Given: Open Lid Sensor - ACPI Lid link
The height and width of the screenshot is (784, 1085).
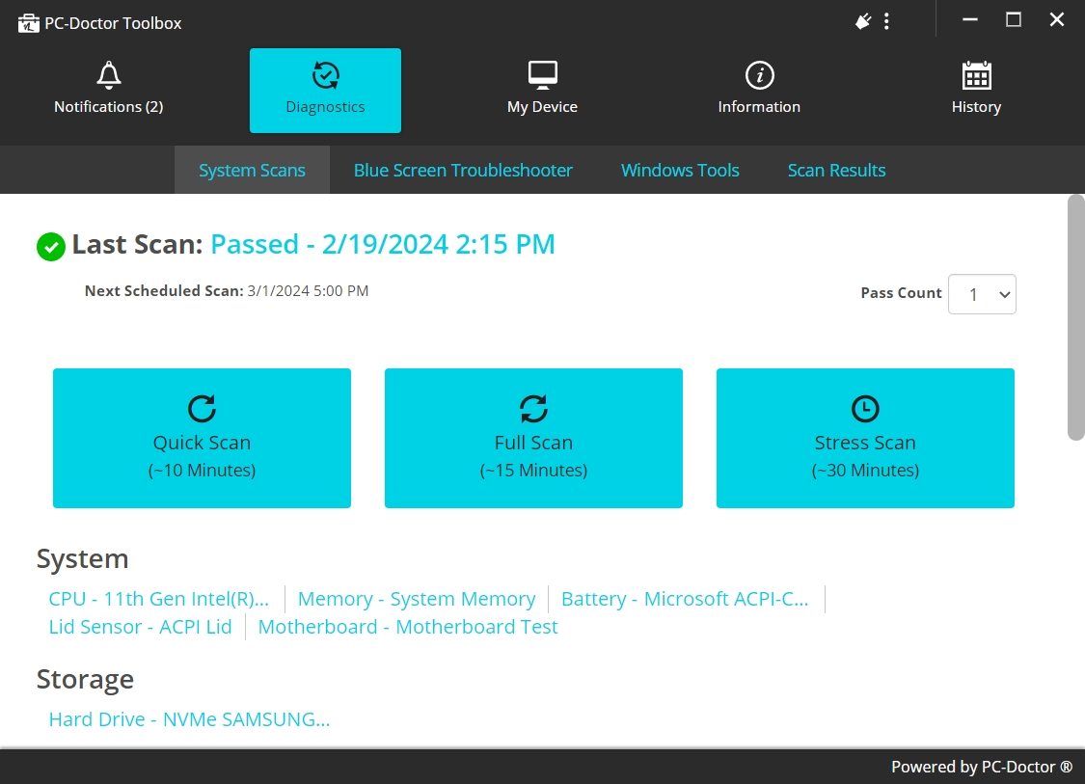Looking at the screenshot, I should click(x=140, y=627).
